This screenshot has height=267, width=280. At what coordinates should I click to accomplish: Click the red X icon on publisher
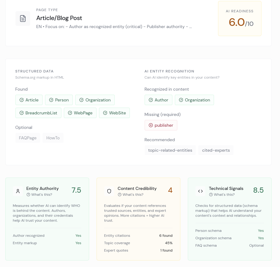(x=151, y=125)
